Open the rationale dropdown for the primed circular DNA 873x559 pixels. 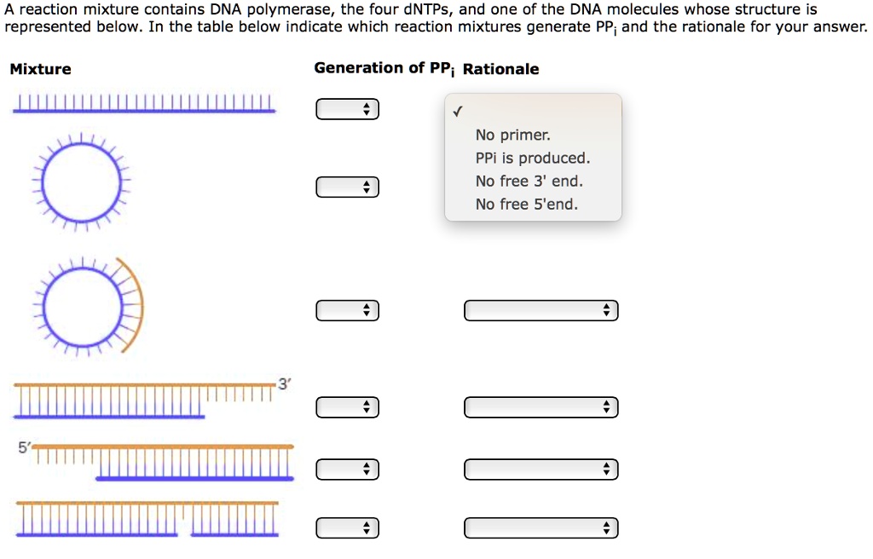[541, 310]
